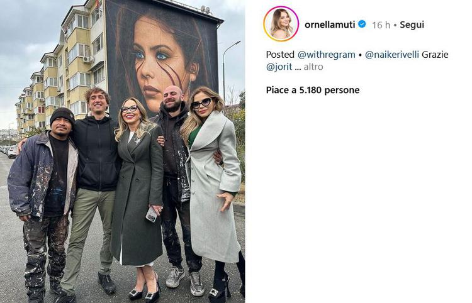
Task: Open the @withregram mention
Action: click(x=326, y=55)
